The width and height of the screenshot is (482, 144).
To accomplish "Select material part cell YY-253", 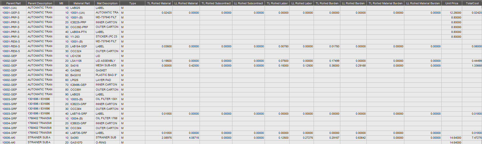I will [82, 37].
